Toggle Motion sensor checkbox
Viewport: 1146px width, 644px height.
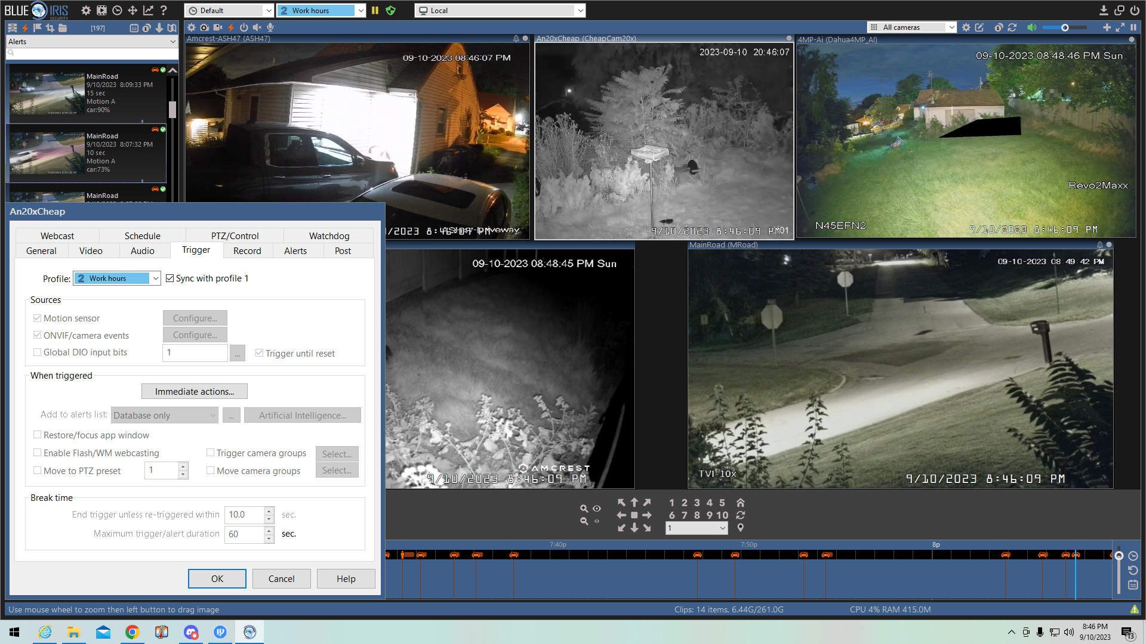pyautogui.click(x=37, y=318)
